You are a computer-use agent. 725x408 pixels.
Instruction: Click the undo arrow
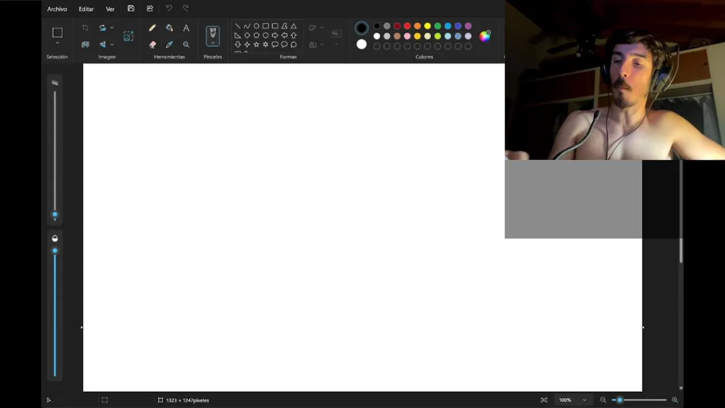coord(169,8)
